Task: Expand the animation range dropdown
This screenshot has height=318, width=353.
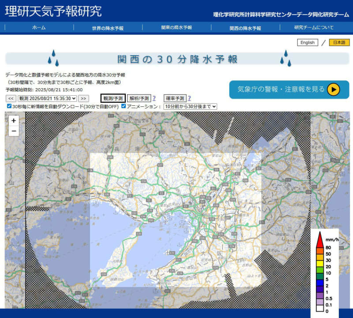Action: pos(190,106)
